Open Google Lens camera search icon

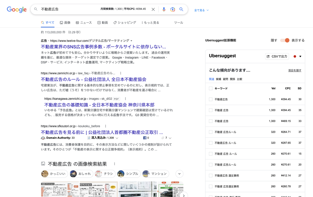pos(172,10)
